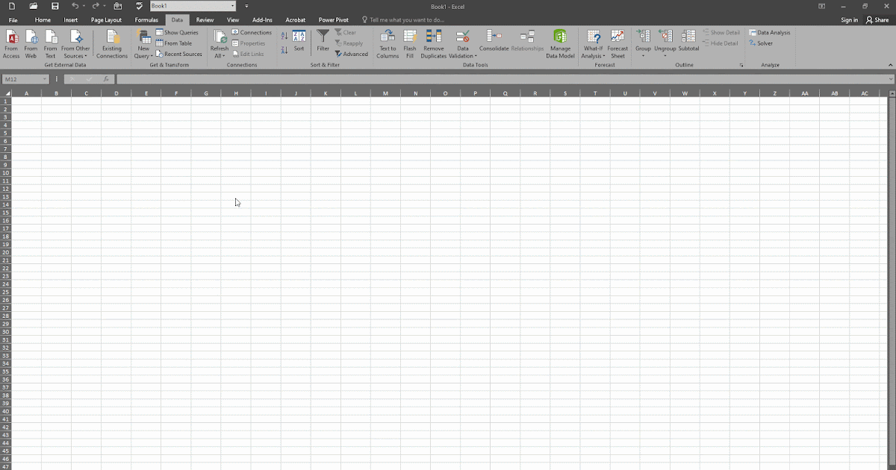Open the Power Pivot tab

click(x=335, y=20)
